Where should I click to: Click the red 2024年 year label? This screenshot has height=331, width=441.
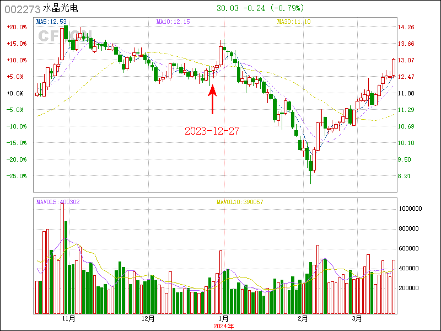point(224,326)
